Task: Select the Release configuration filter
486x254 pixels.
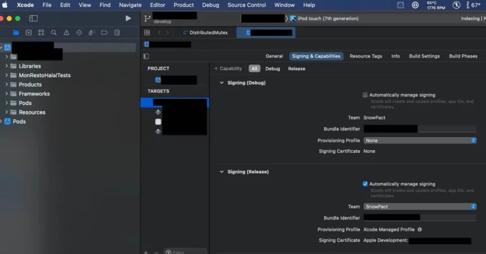Action: (x=297, y=69)
